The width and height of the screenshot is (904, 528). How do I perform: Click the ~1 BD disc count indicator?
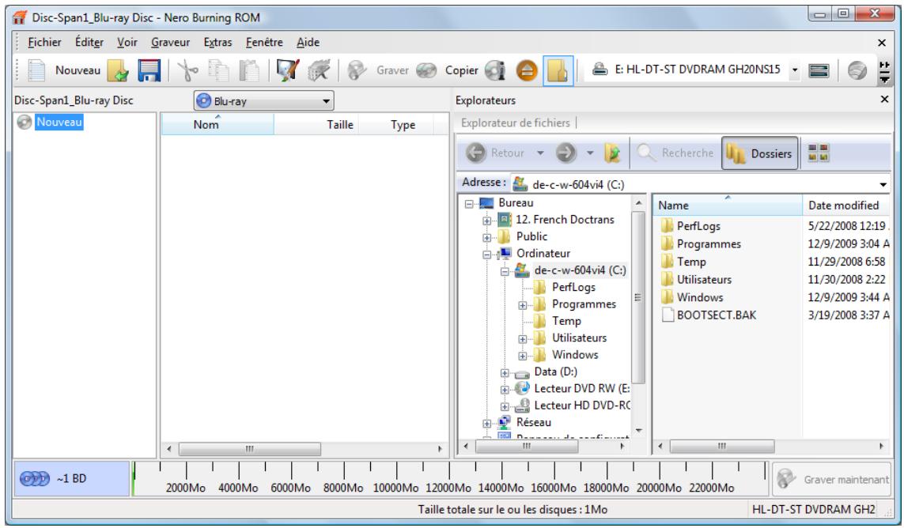(71, 478)
